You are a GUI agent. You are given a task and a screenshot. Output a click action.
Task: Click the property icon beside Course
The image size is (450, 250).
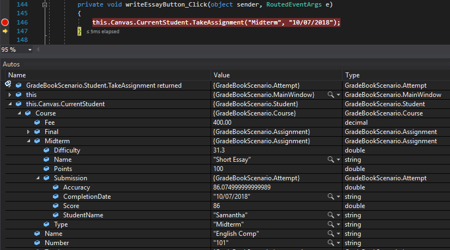(x=28, y=113)
